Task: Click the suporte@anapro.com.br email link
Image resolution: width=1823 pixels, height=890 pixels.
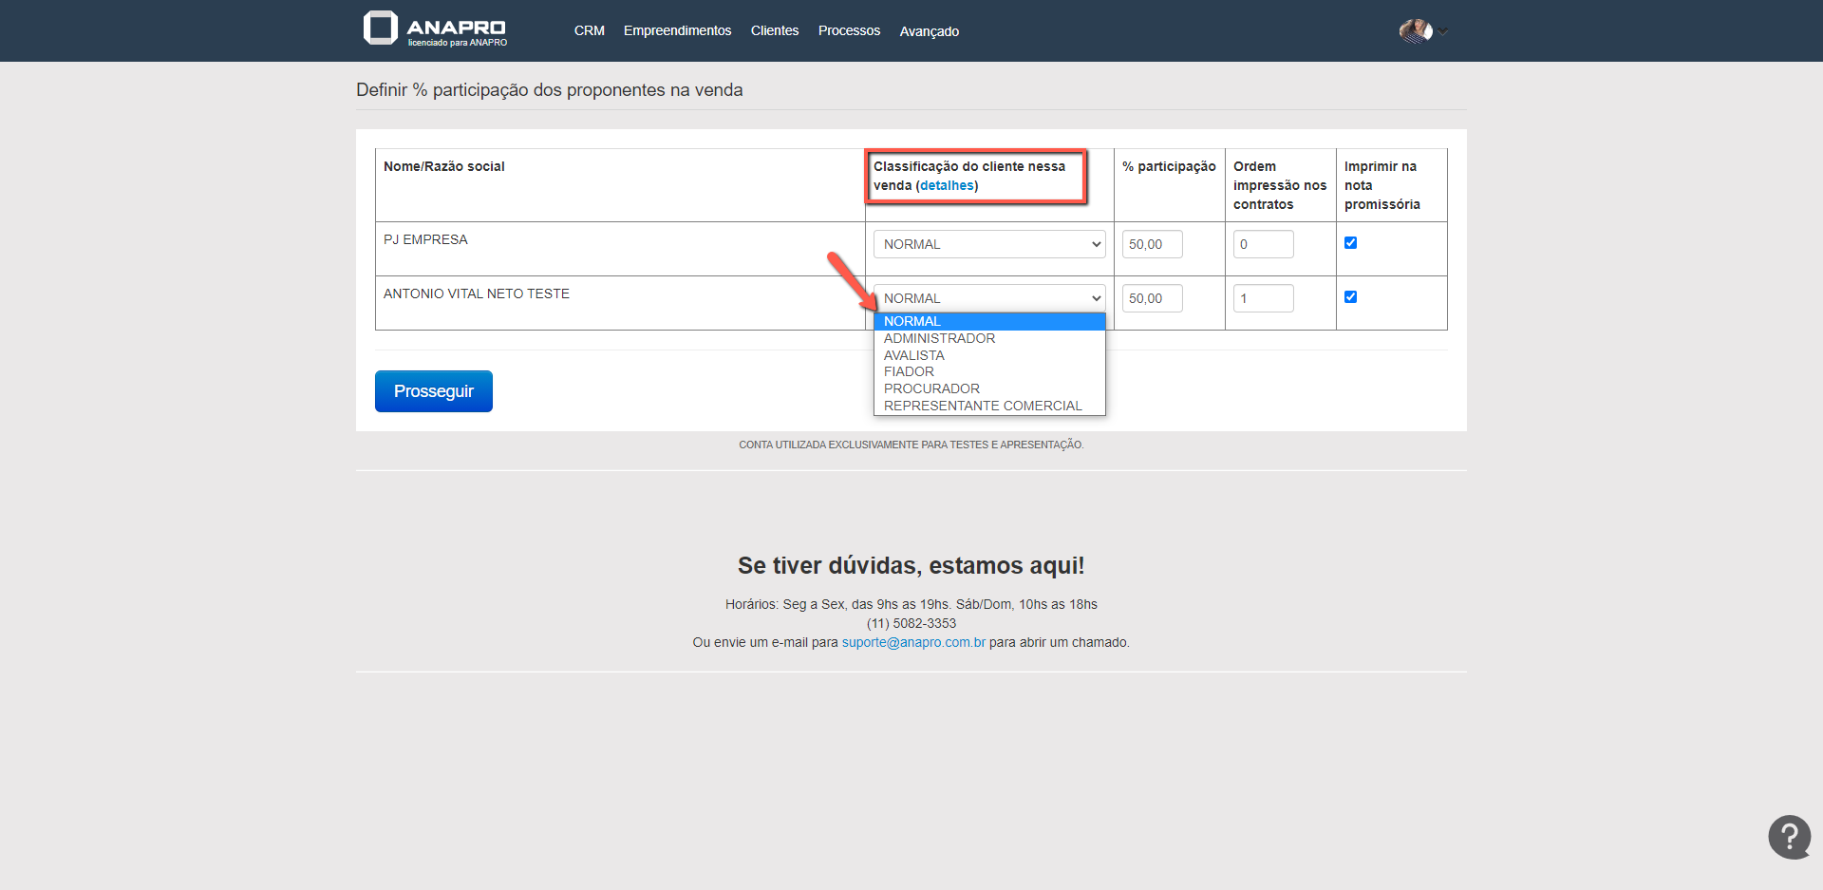Action: pyautogui.click(x=913, y=642)
